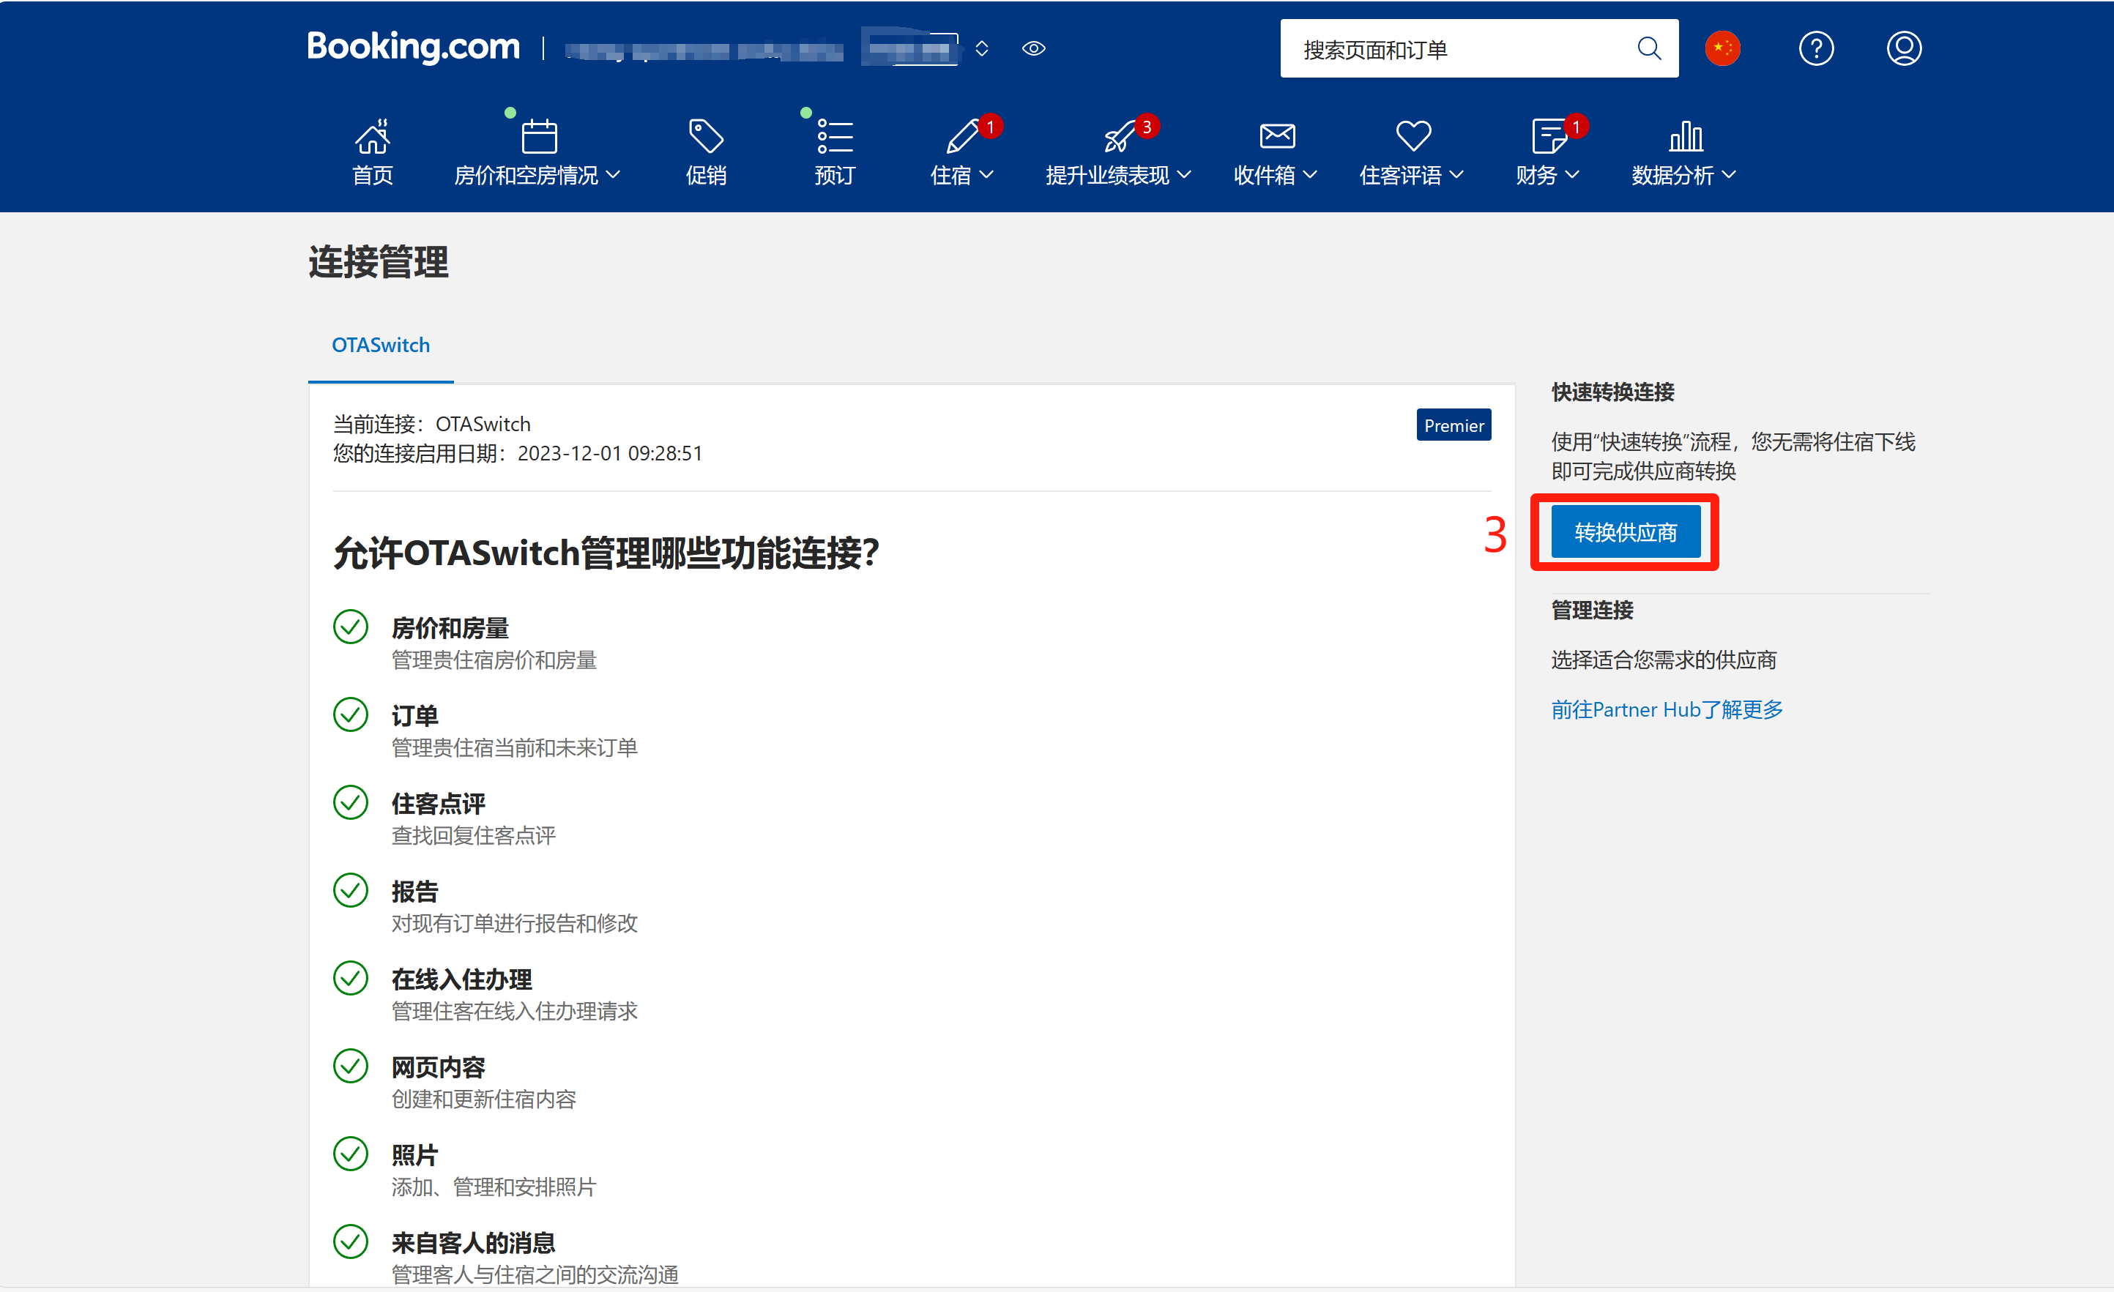
Task: Click the 连接管理 page heading
Action: click(379, 261)
